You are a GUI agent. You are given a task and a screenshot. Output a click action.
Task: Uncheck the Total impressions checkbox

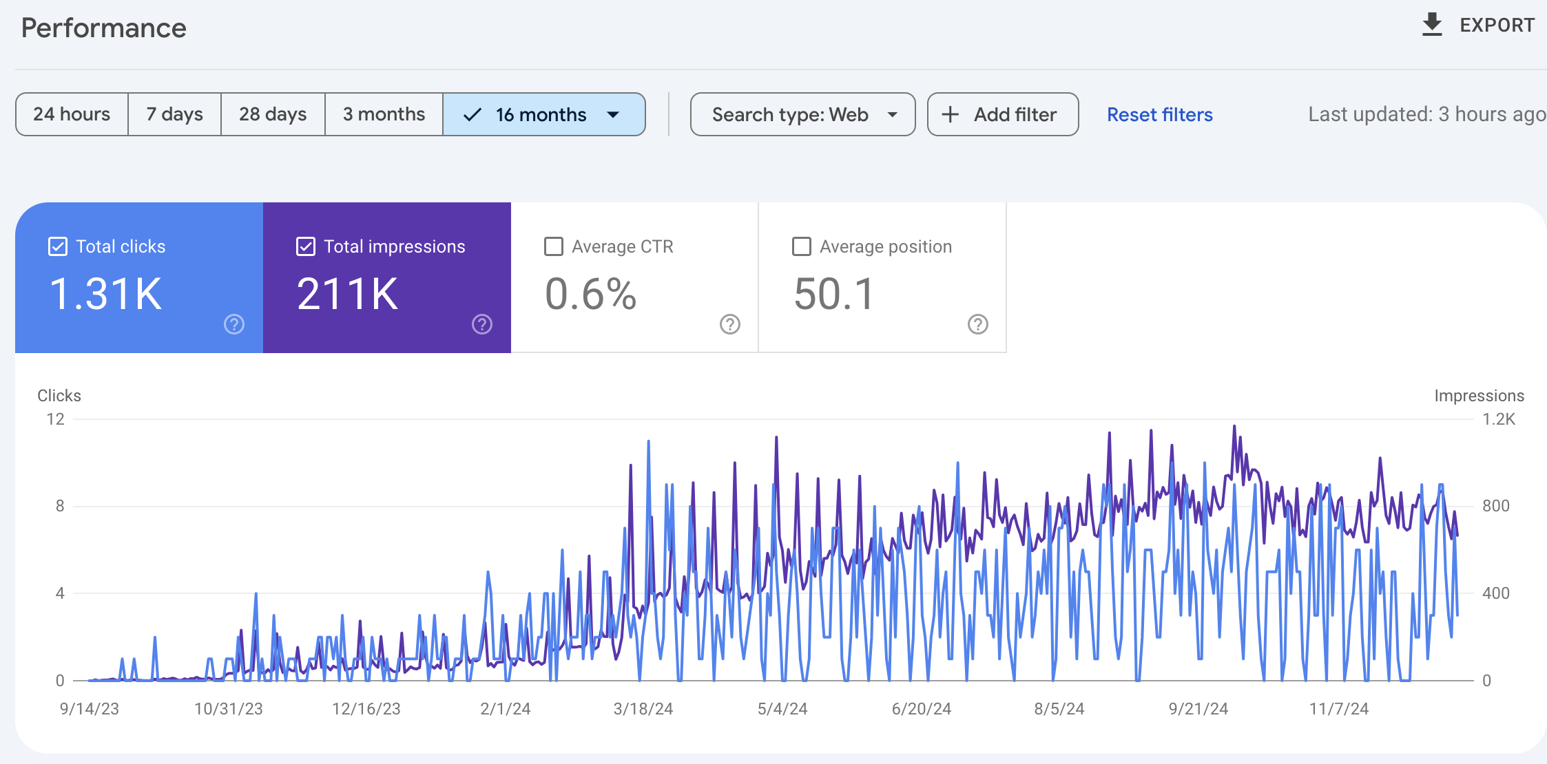[x=306, y=246]
